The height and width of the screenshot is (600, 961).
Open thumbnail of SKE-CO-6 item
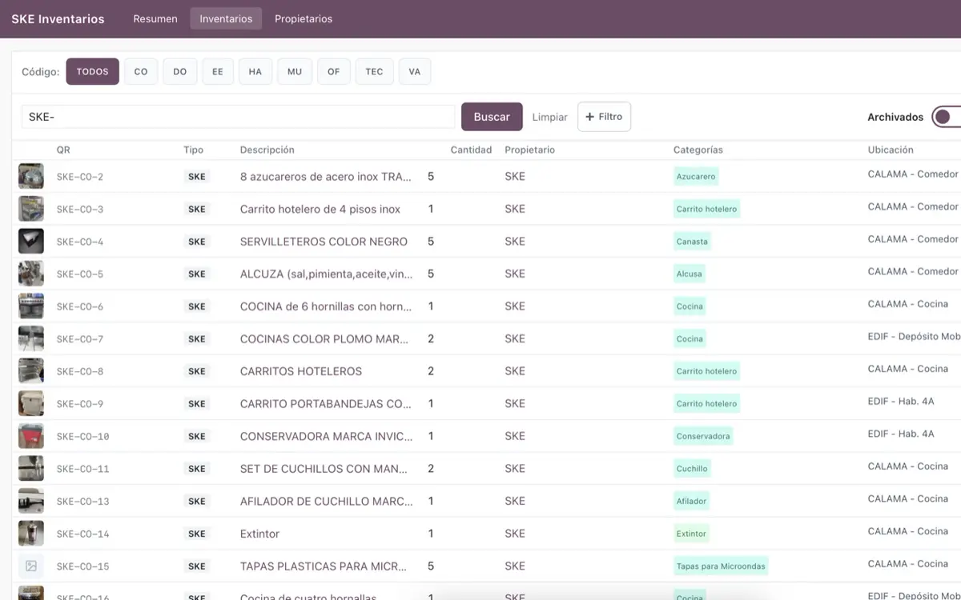pos(31,306)
